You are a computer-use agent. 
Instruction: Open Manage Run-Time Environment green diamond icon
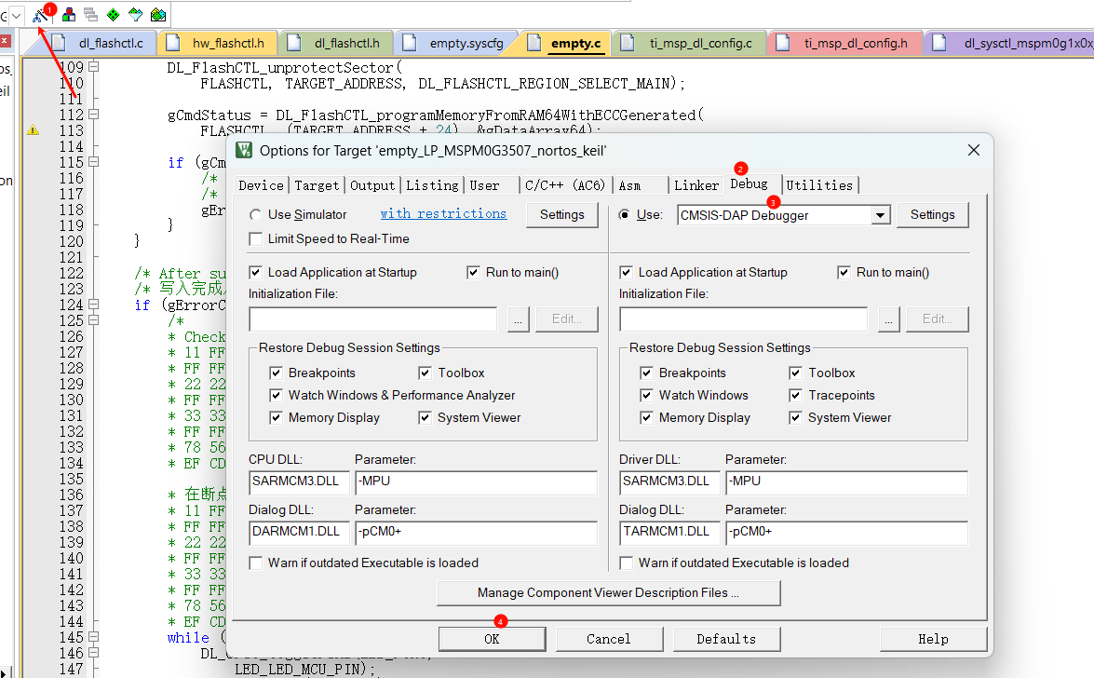[113, 15]
